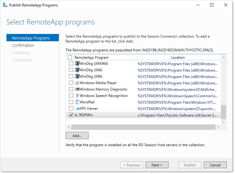Click the XPS Viewer icon

(77, 109)
